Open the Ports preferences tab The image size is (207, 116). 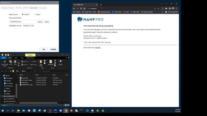tap(19, 8)
